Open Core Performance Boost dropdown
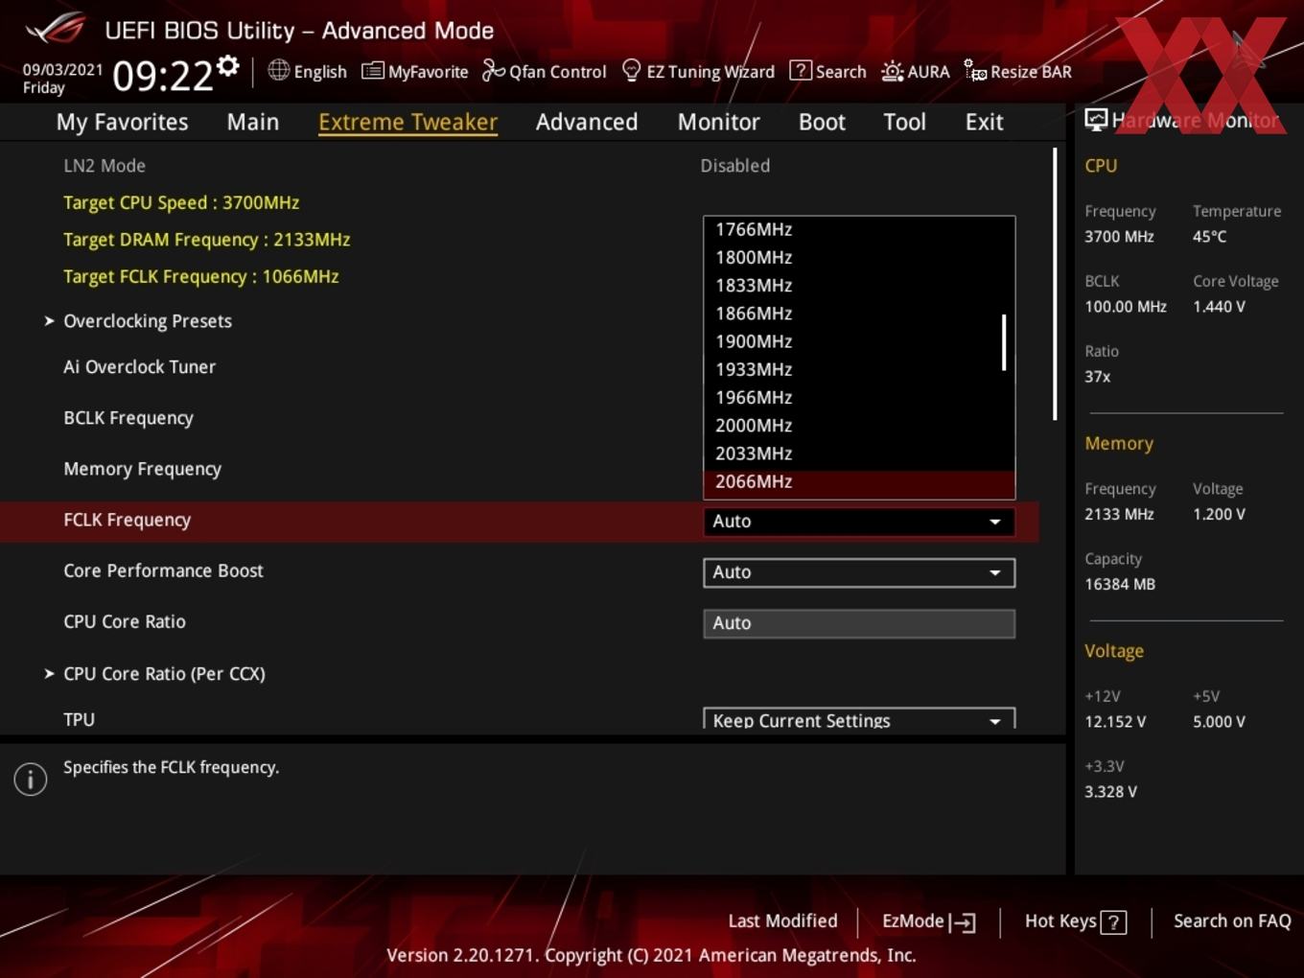This screenshot has height=978, width=1304. click(858, 572)
